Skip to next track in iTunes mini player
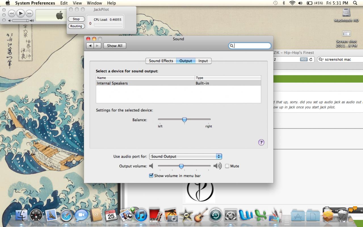 pyautogui.click(x=29, y=13)
